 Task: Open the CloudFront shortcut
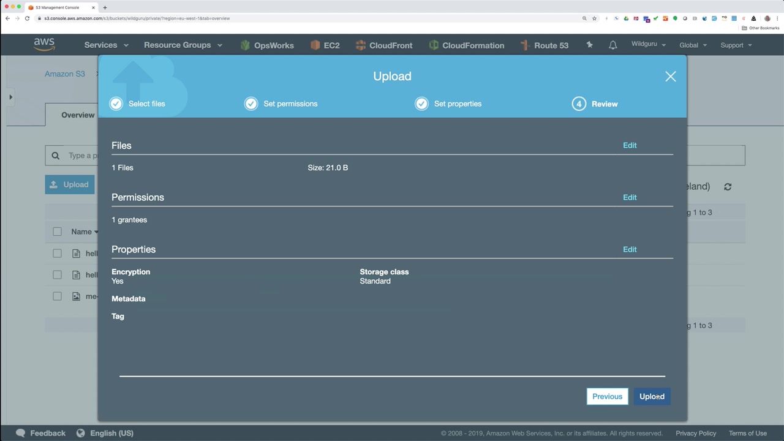pos(384,45)
